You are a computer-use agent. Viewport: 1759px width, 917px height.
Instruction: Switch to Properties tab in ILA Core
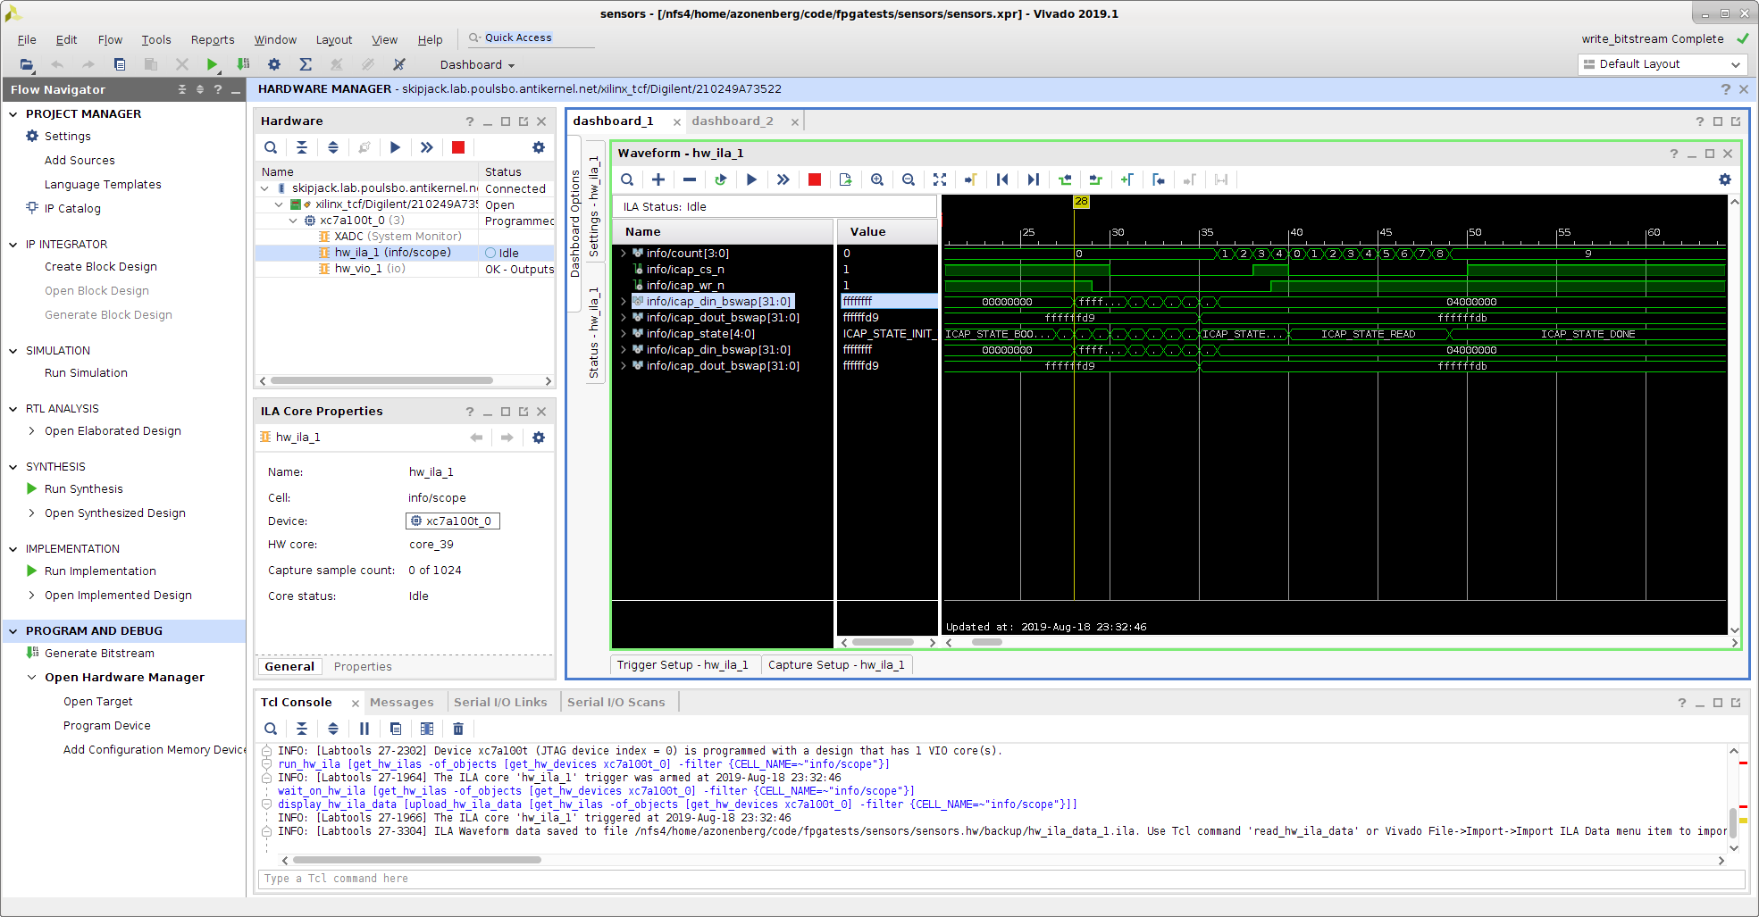click(363, 667)
